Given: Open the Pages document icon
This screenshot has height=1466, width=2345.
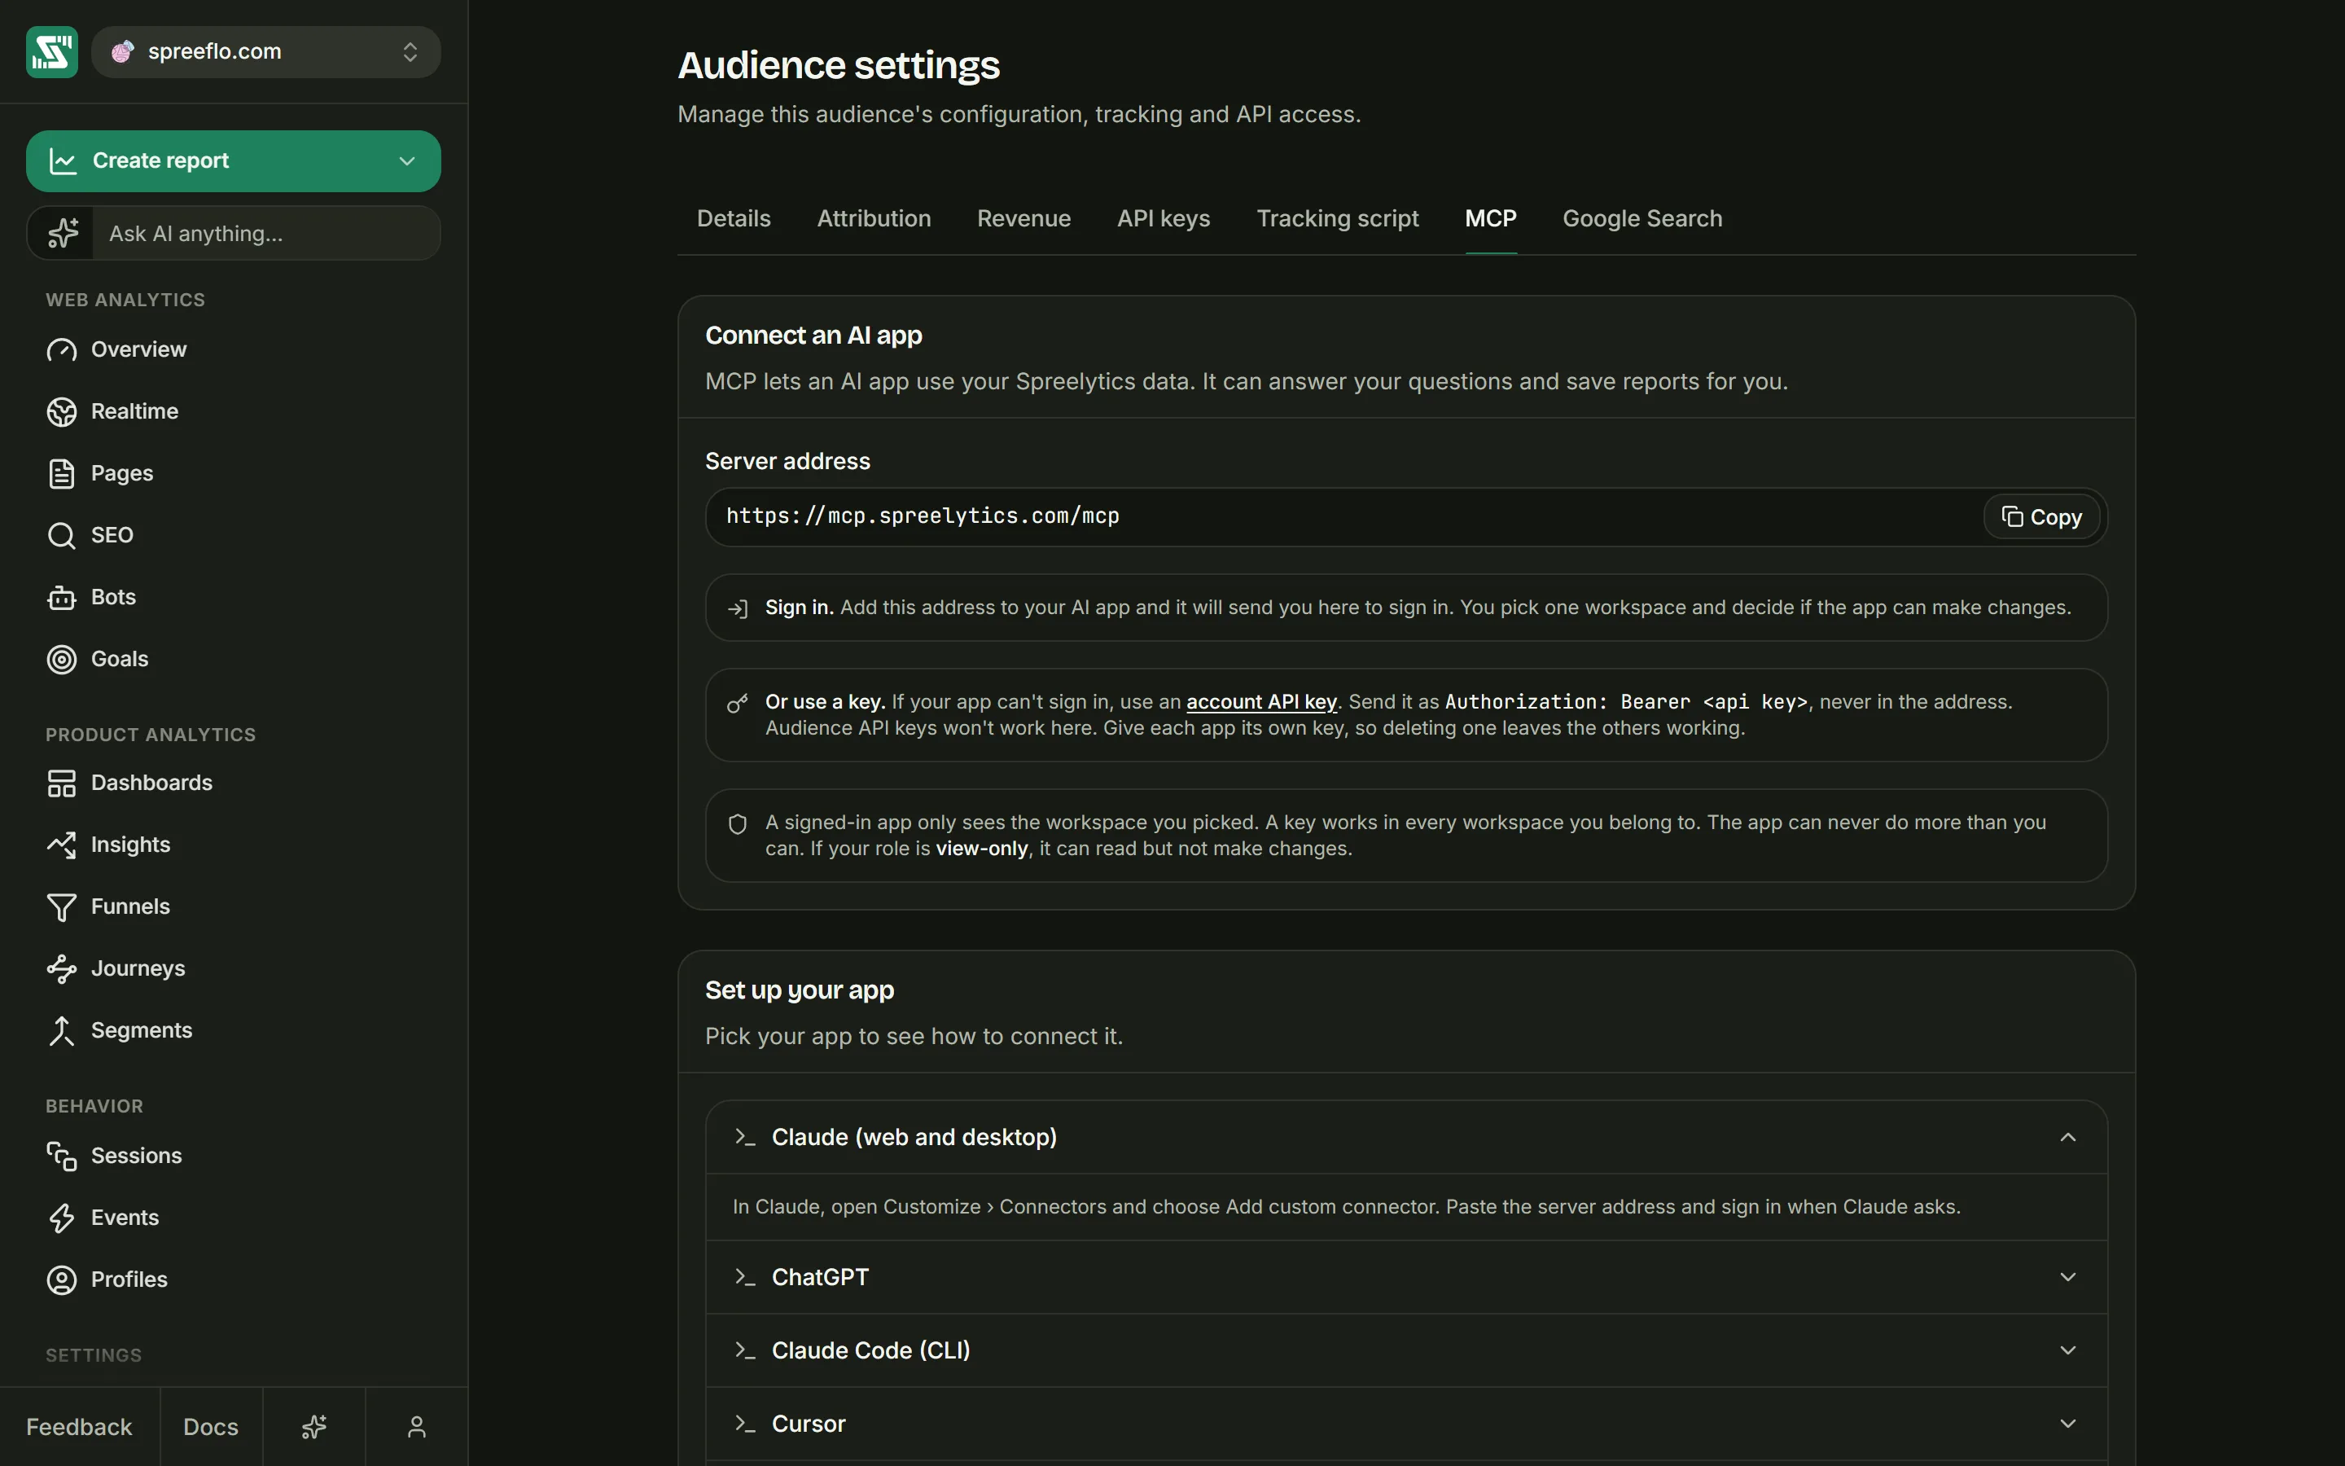Looking at the screenshot, I should coord(61,474).
